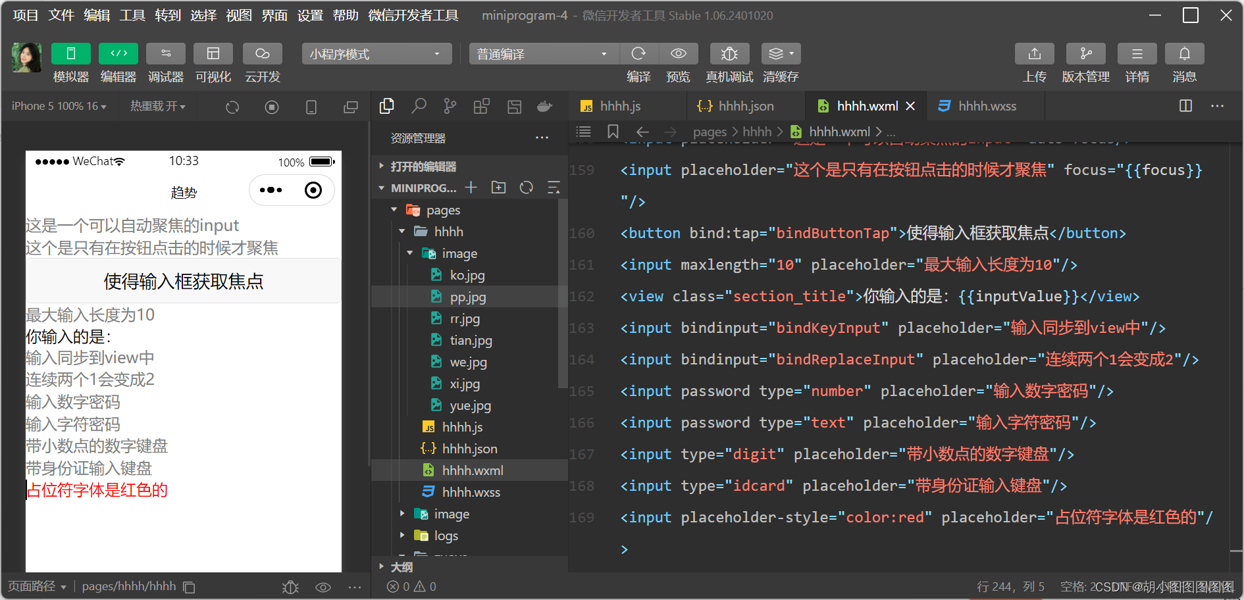This screenshot has height=600, width=1244.
Task: Open the 文件 menu
Action: point(61,15)
